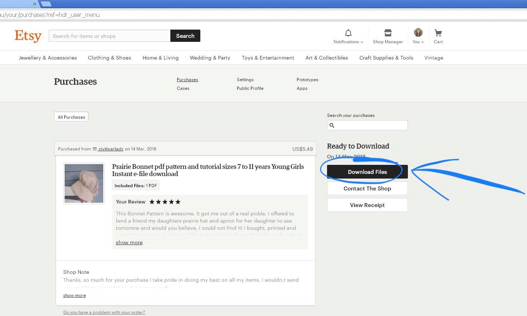Open the Notifications bell
This screenshot has height=316, width=527.
coord(348,34)
